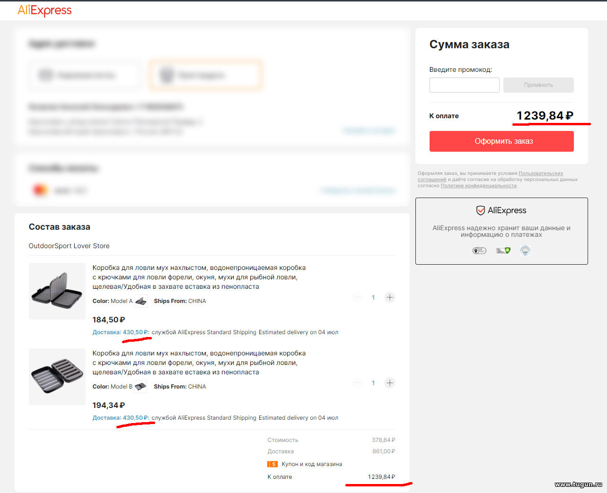Click the Доставка 430,50 link for Model A
607x493 pixels.
click(x=121, y=332)
